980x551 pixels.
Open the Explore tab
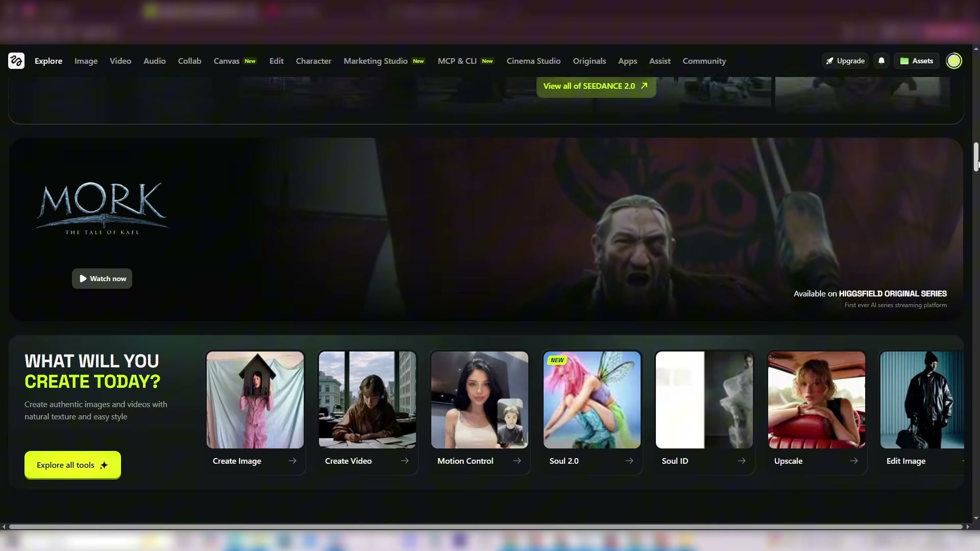coord(48,61)
